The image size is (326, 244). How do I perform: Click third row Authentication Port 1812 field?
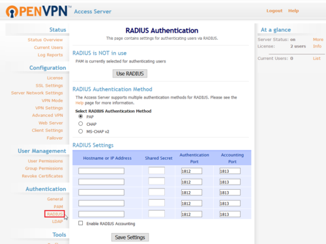192,192
